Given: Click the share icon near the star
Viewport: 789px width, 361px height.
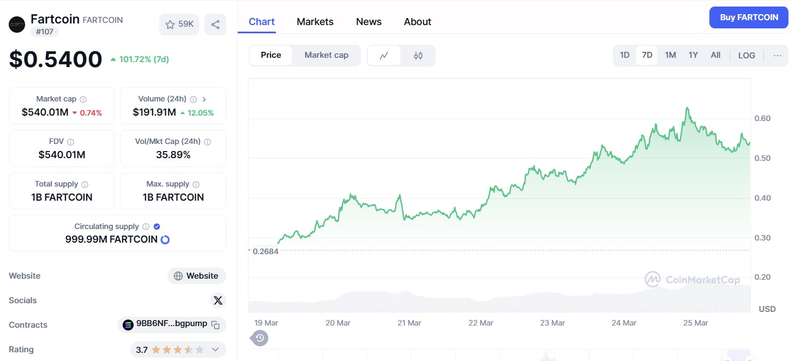Looking at the screenshot, I should tap(215, 24).
